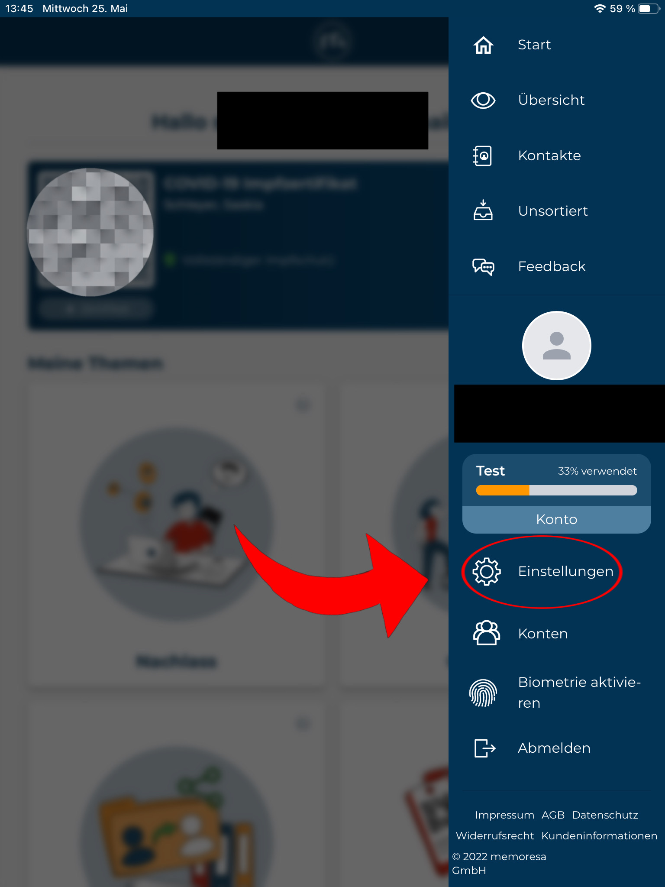The image size is (665, 887).
Task: Click the Abmelden logout arrow icon
Action: coord(485,748)
